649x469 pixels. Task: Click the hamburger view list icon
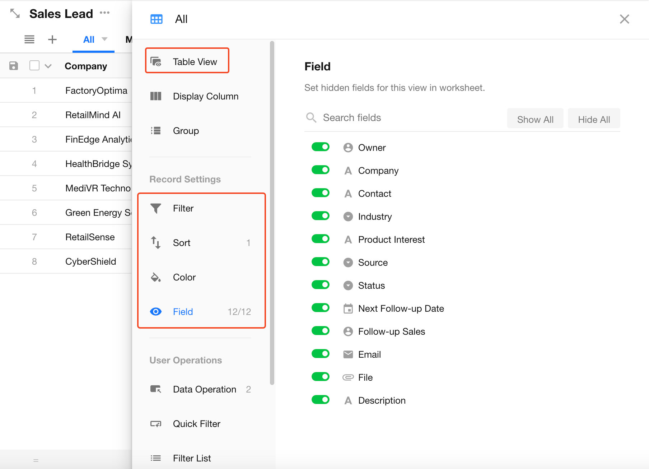coord(29,40)
